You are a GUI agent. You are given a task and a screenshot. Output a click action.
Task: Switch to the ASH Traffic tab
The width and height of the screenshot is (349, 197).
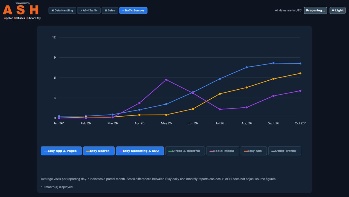coord(89,10)
